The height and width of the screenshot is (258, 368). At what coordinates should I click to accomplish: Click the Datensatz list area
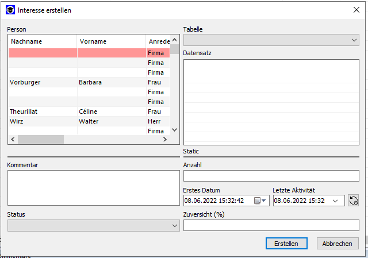(271, 101)
